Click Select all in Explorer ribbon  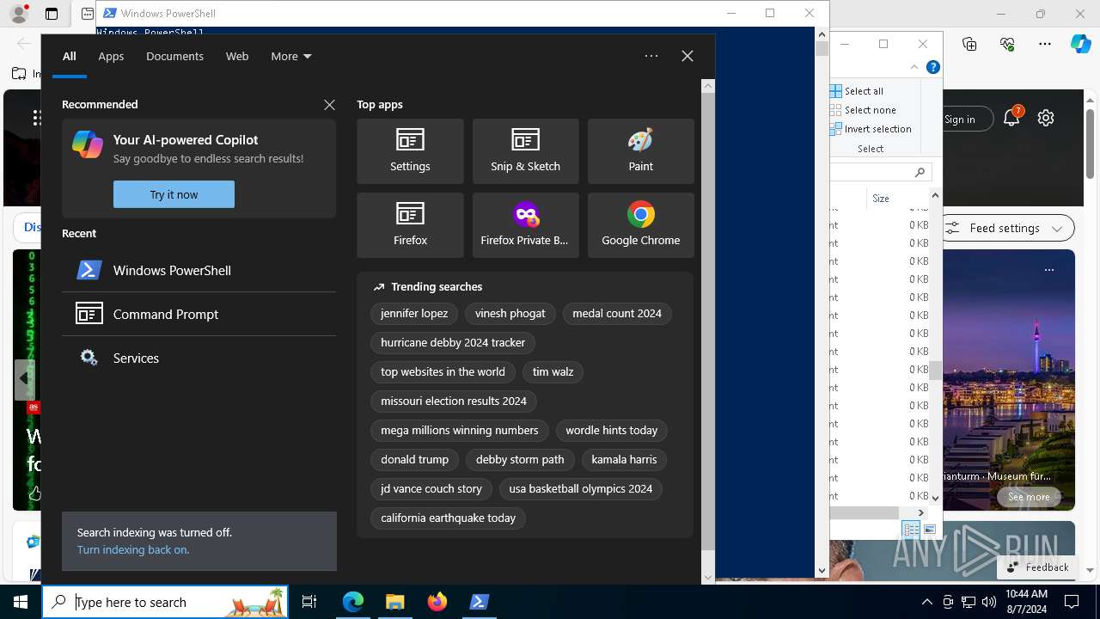tap(858, 91)
